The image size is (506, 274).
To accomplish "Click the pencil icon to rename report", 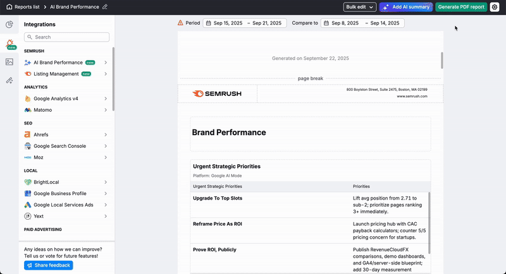I will click(x=105, y=7).
